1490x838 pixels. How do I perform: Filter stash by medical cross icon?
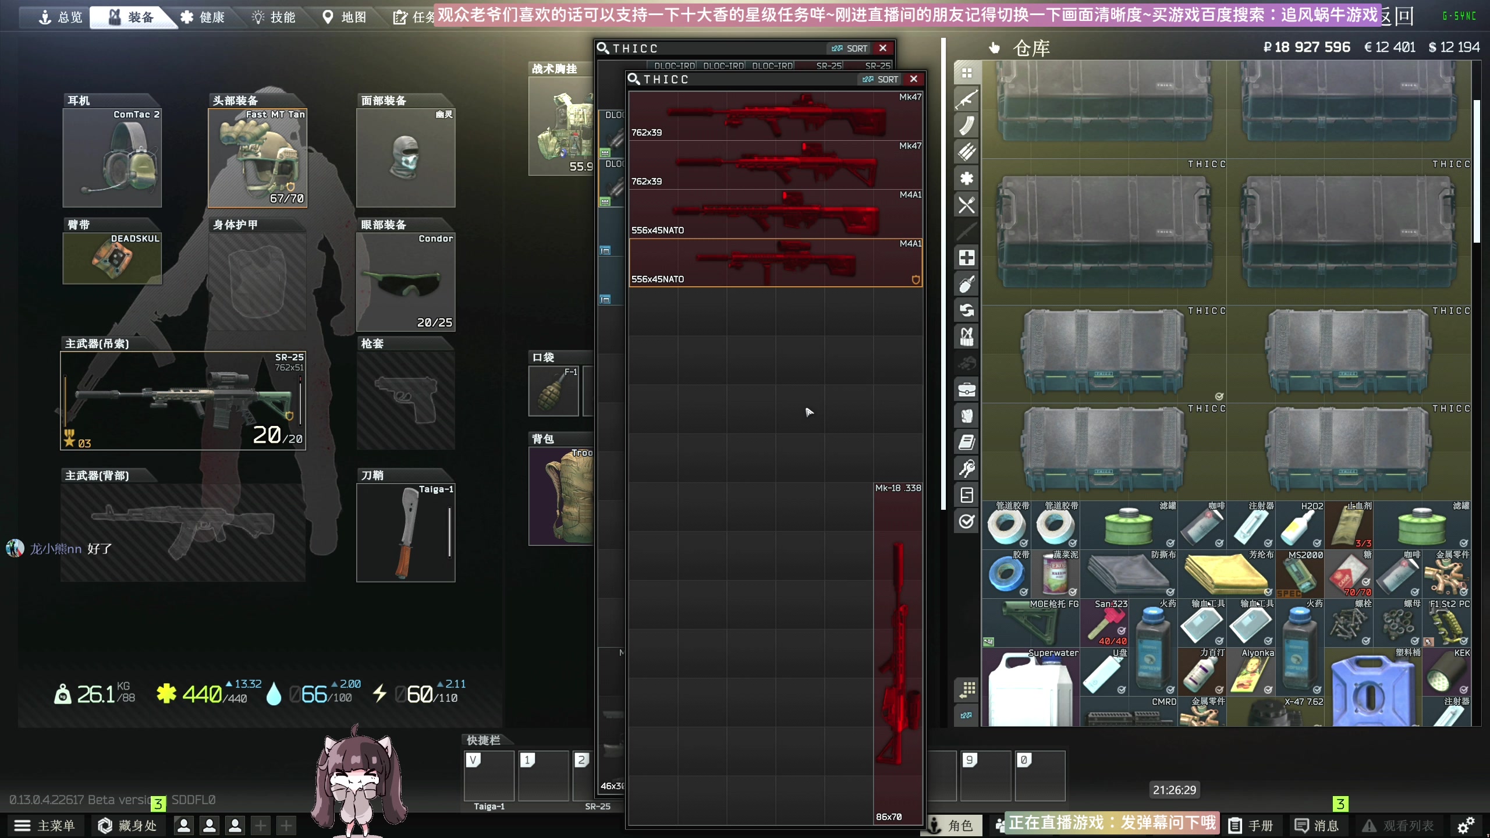coord(966,258)
